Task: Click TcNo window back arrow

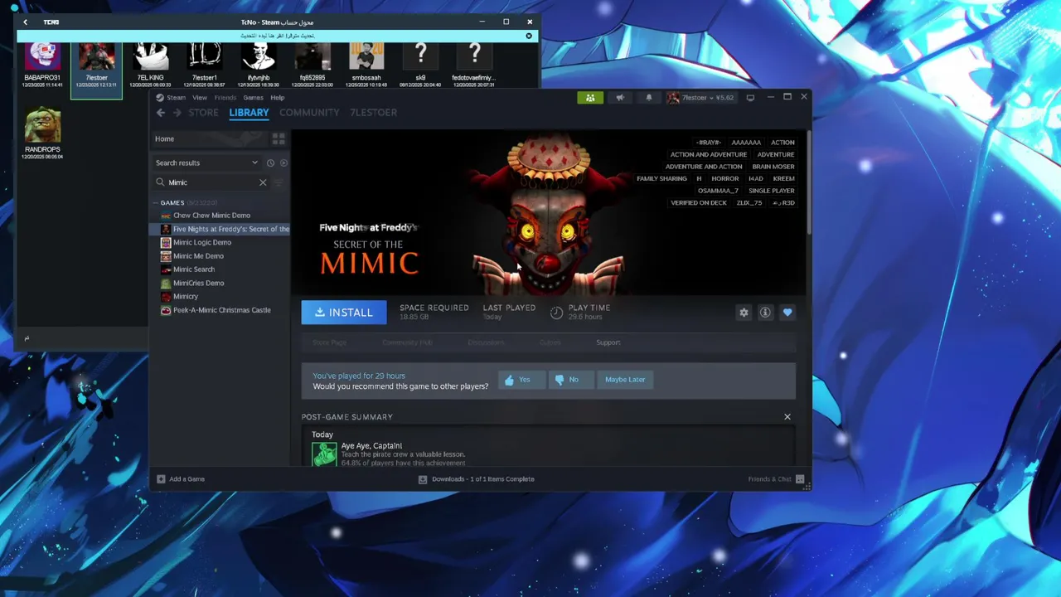Action: pos(25,22)
